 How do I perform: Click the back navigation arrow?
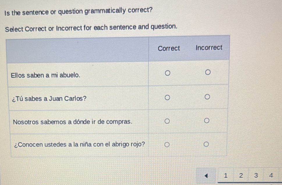click(207, 175)
